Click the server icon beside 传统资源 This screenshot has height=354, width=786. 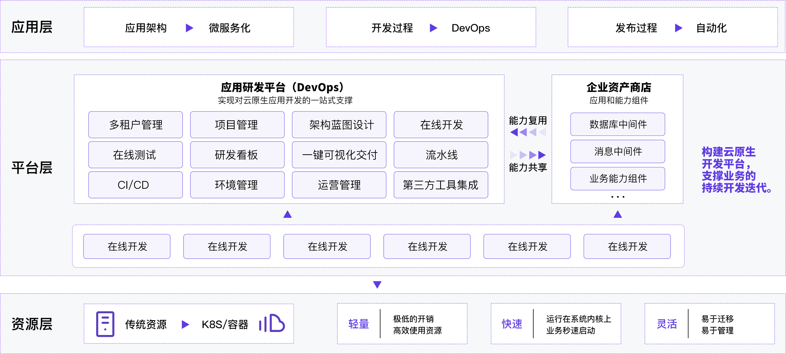(105, 324)
